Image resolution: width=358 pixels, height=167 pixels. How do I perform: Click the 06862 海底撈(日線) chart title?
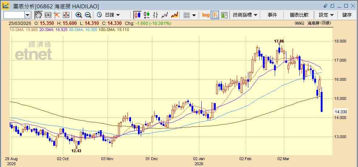point(313,23)
